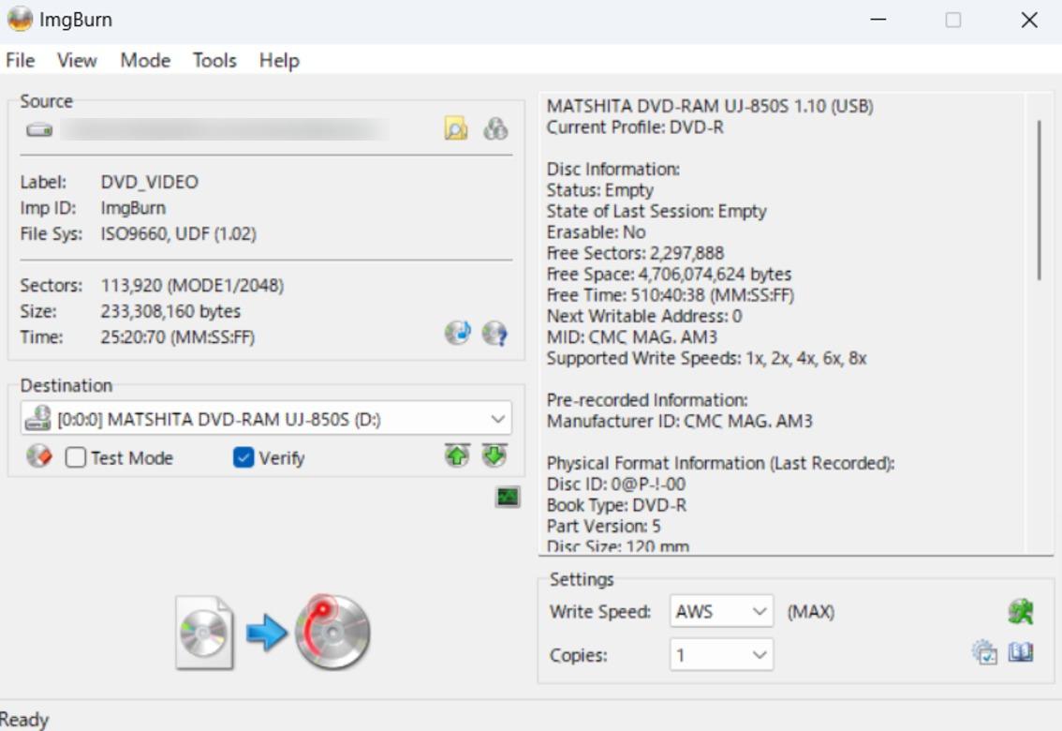
Task: Click the Imp ID value 'ImgBurn'
Action: pos(133,208)
